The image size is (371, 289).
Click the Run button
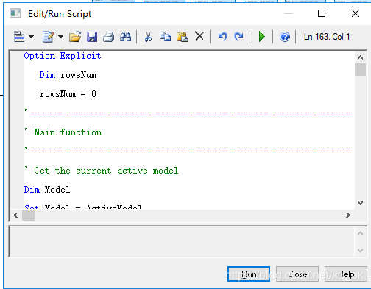click(249, 274)
